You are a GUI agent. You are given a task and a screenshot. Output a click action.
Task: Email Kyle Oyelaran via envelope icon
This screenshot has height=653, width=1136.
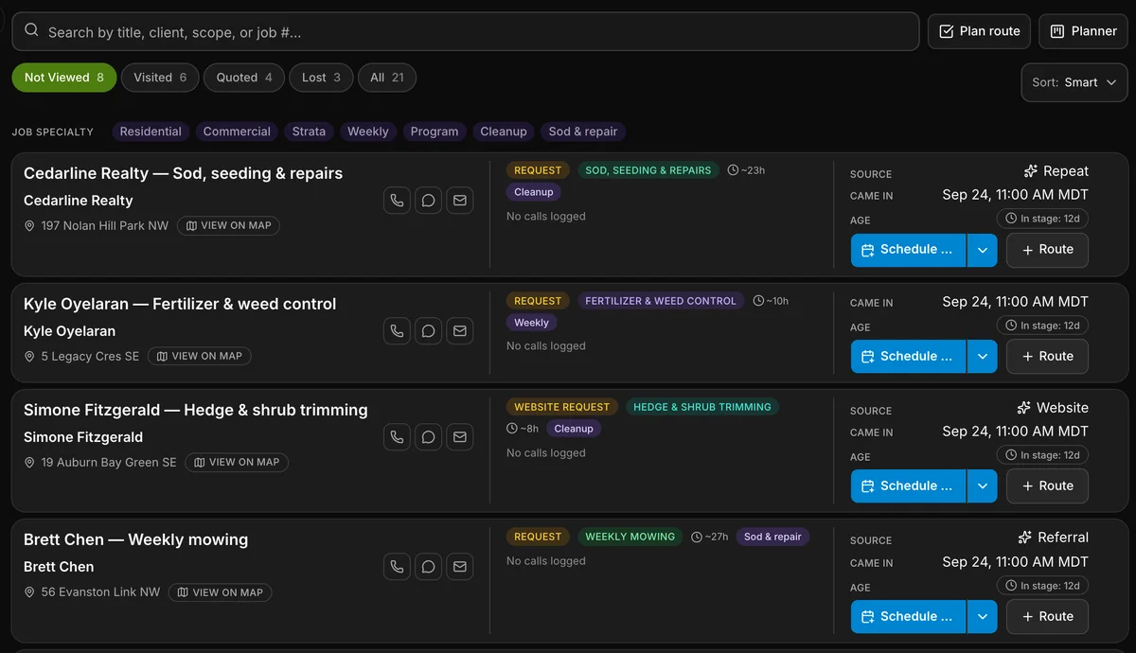pos(460,331)
